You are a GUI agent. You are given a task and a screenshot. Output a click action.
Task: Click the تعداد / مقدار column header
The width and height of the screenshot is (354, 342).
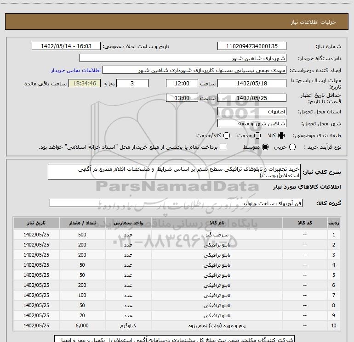(x=82, y=223)
